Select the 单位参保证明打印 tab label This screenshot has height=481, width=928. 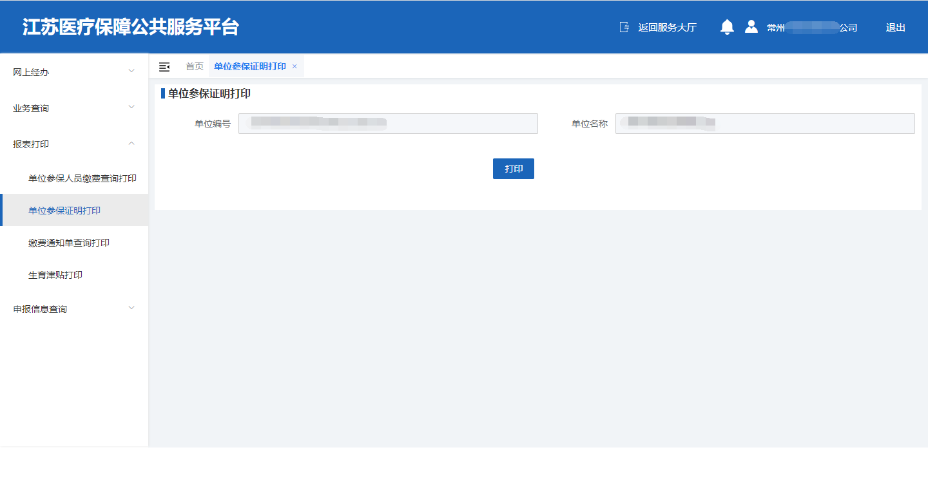(249, 66)
